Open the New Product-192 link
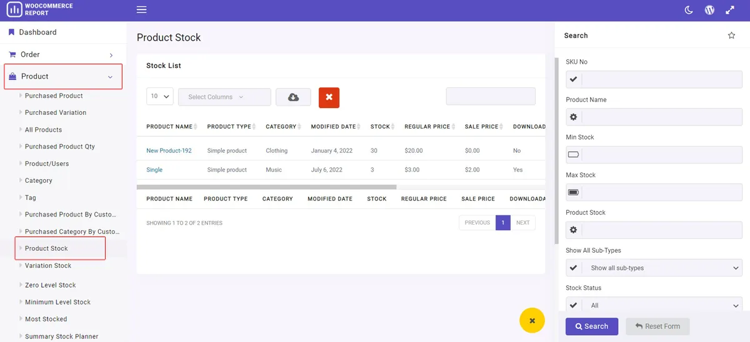This screenshot has height=342, width=750. click(169, 151)
